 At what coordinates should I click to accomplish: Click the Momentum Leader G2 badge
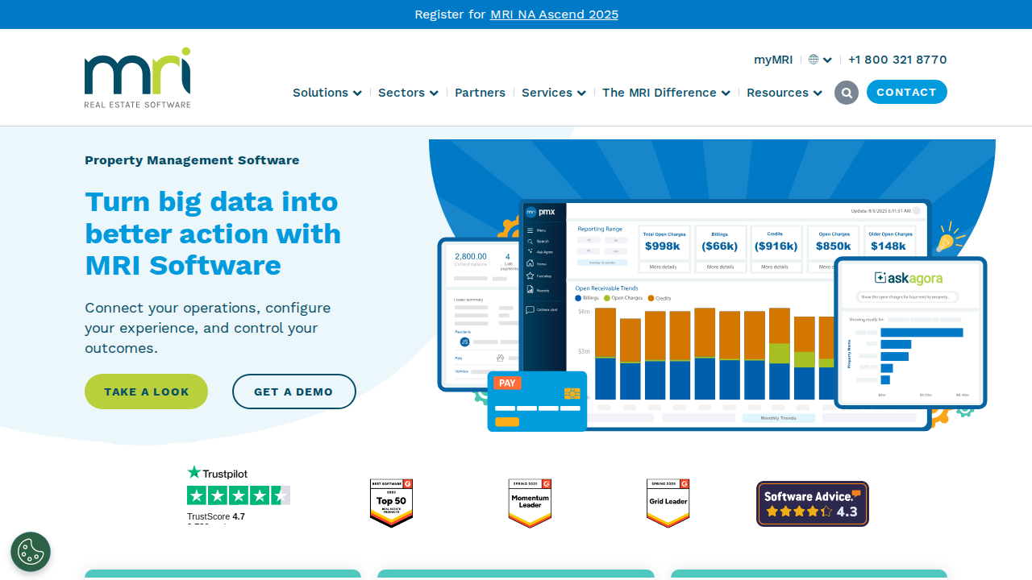pyautogui.click(x=530, y=503)
